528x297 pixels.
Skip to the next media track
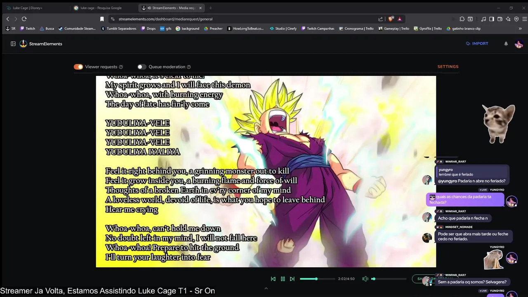click(292, 279)
